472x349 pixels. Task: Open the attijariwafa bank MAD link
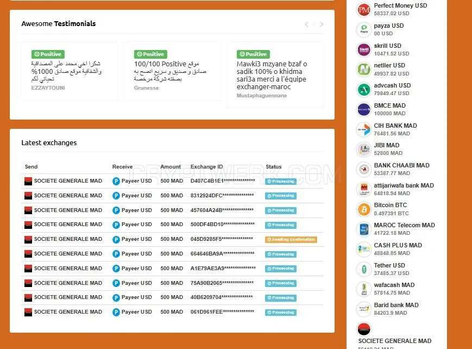[404, 186]
